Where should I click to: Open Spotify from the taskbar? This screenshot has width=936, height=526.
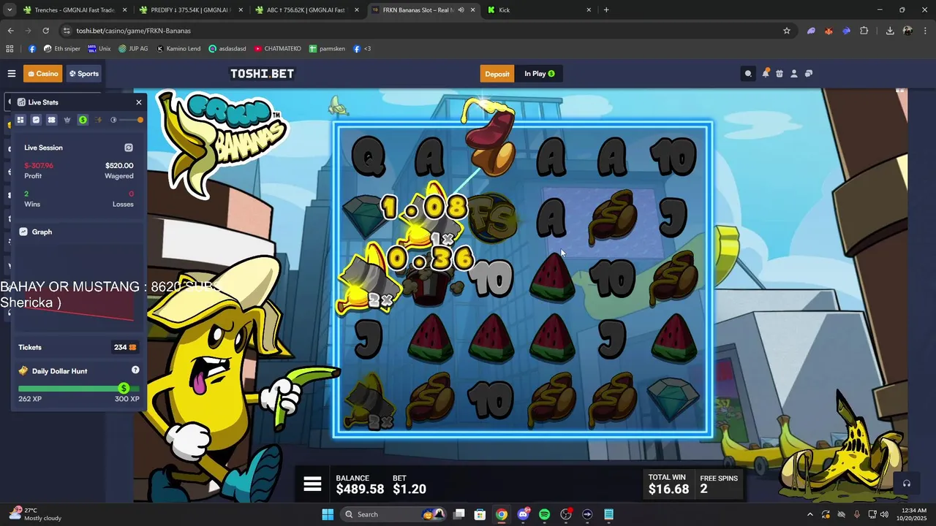tap(544, 514)
